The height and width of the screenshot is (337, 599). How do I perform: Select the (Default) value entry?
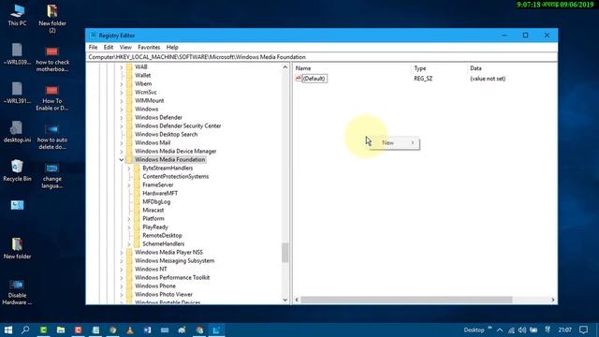click(314, 79)
